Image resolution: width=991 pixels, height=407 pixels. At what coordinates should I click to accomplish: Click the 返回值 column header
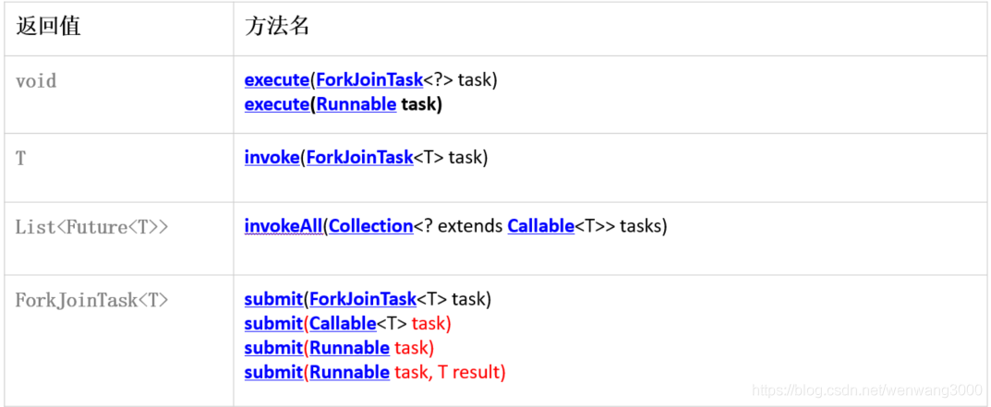pos(49,27)
